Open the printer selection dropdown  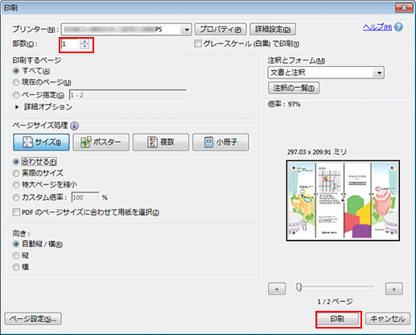pos(187,30)
